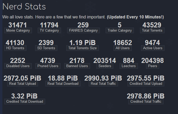Click the HD Torrents label

coord(15,48)
